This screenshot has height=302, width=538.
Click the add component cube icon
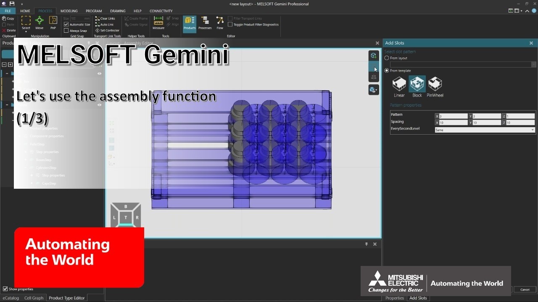pyautogui.click(x=374, y=56)
